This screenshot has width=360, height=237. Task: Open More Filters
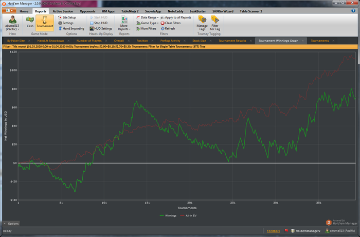pyautogui.click(x=146, y=29)
